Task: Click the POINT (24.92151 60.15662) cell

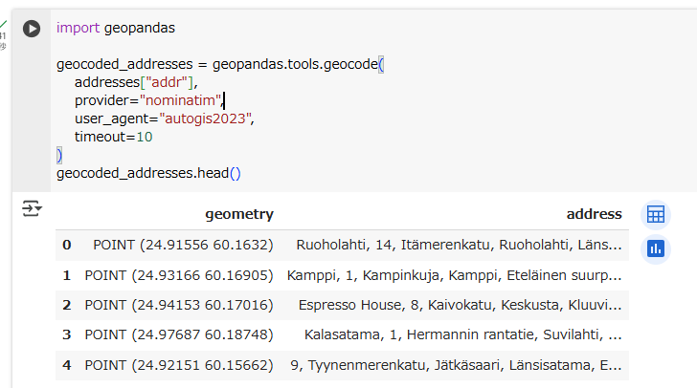Action: 179,365
